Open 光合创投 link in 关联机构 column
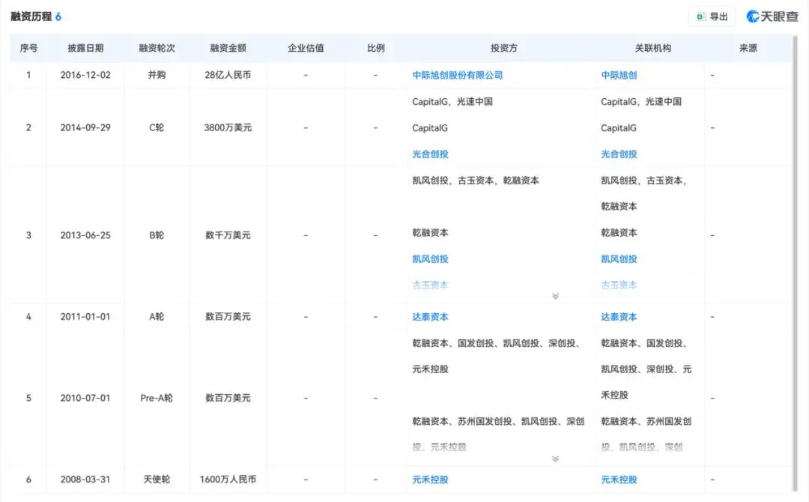The width and height of the screenshot is (809, 502). [x=619, y=154]
